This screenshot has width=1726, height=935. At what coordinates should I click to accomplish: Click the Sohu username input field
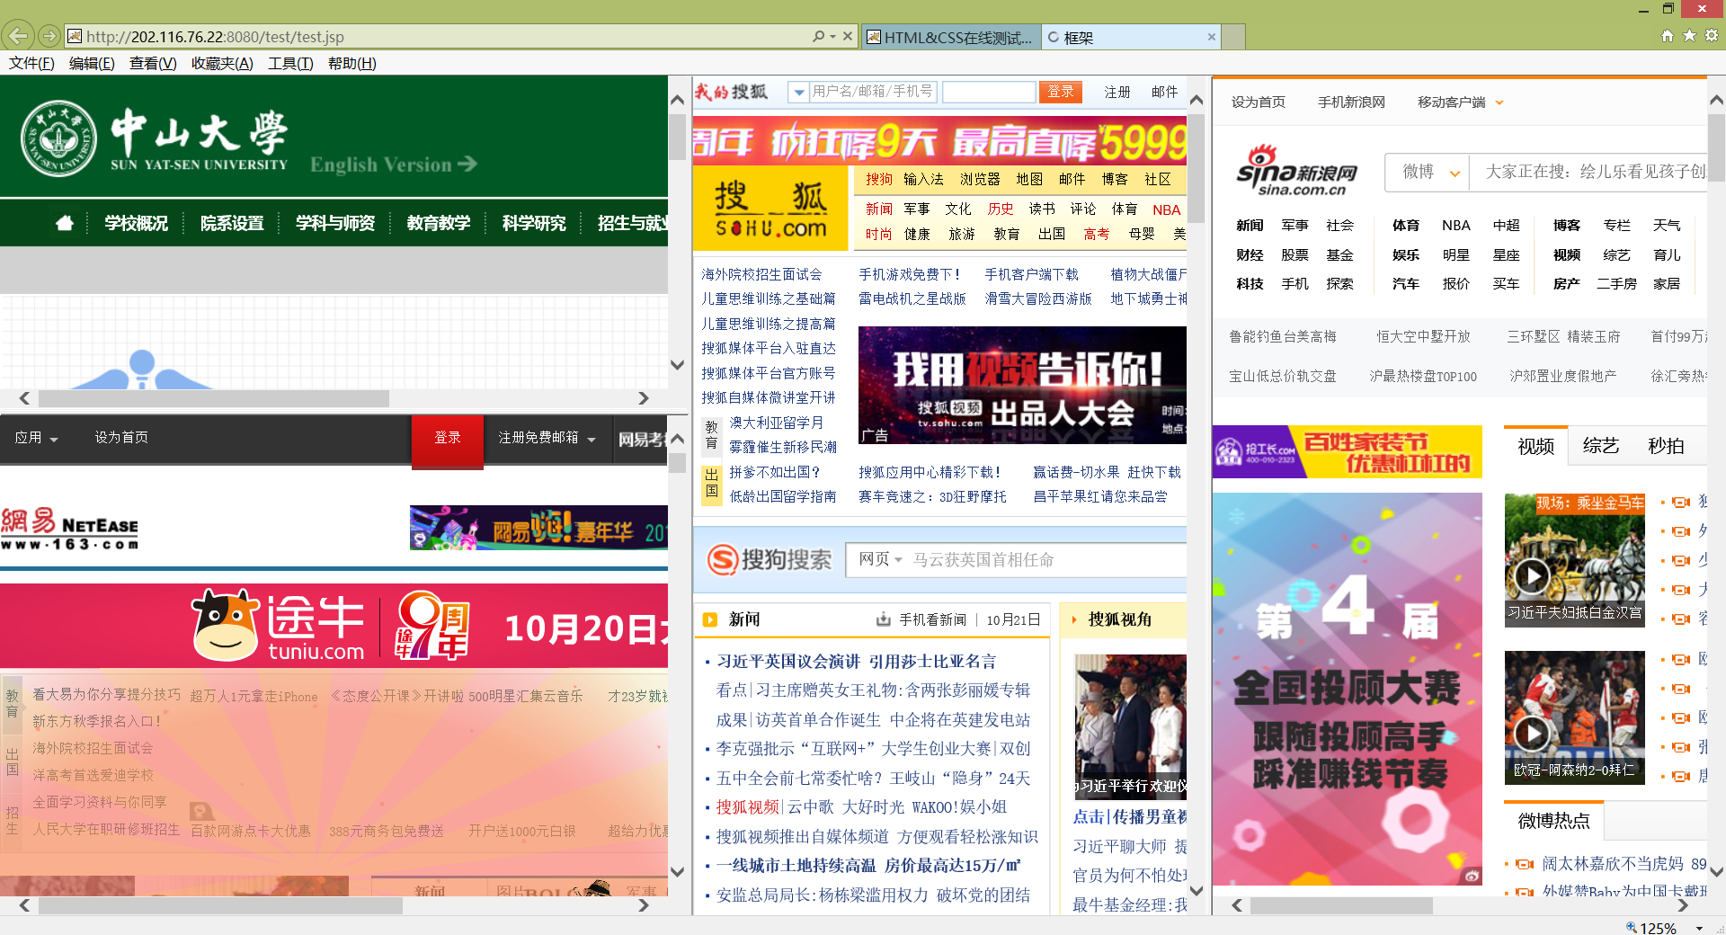874,92
